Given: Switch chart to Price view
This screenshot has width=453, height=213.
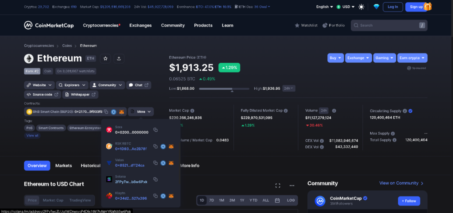Looking at the screenshot, I should point(32,200).
